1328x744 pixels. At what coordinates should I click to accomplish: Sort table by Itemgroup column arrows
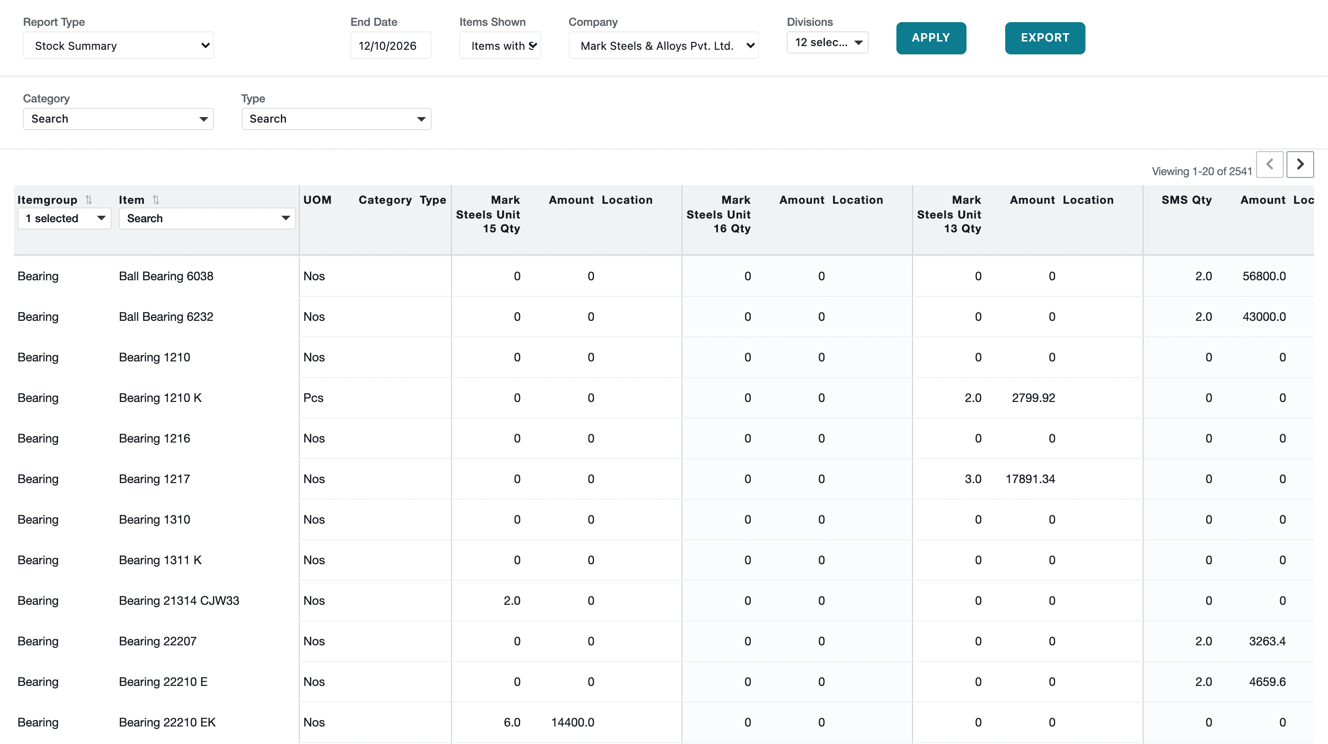point(89,200)
